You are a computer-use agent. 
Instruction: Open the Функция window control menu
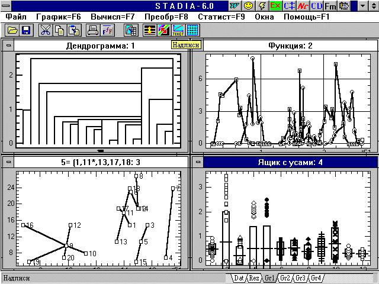(197, 46)
